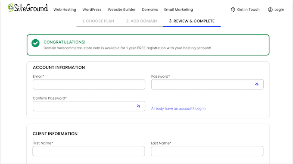Click Already have an account? Log In
The image size is (293, 164).
click(178, 109)
